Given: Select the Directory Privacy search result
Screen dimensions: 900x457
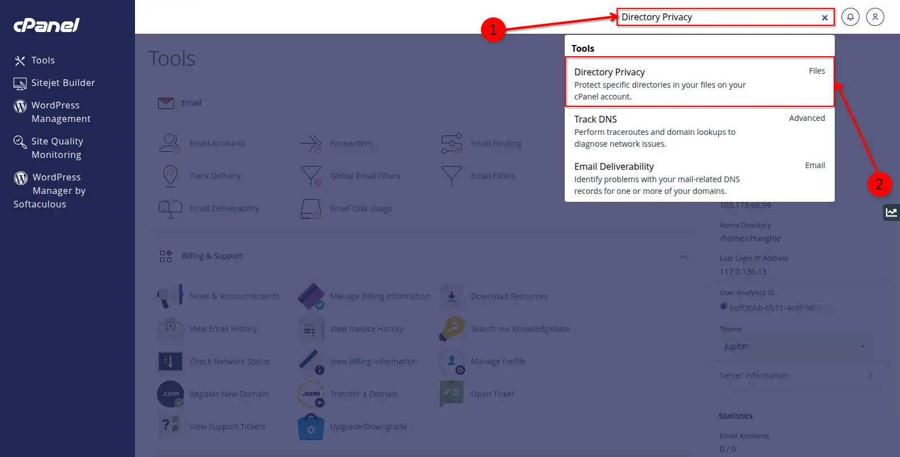Looking at the screenshot, I should click(x=699, y=82).
